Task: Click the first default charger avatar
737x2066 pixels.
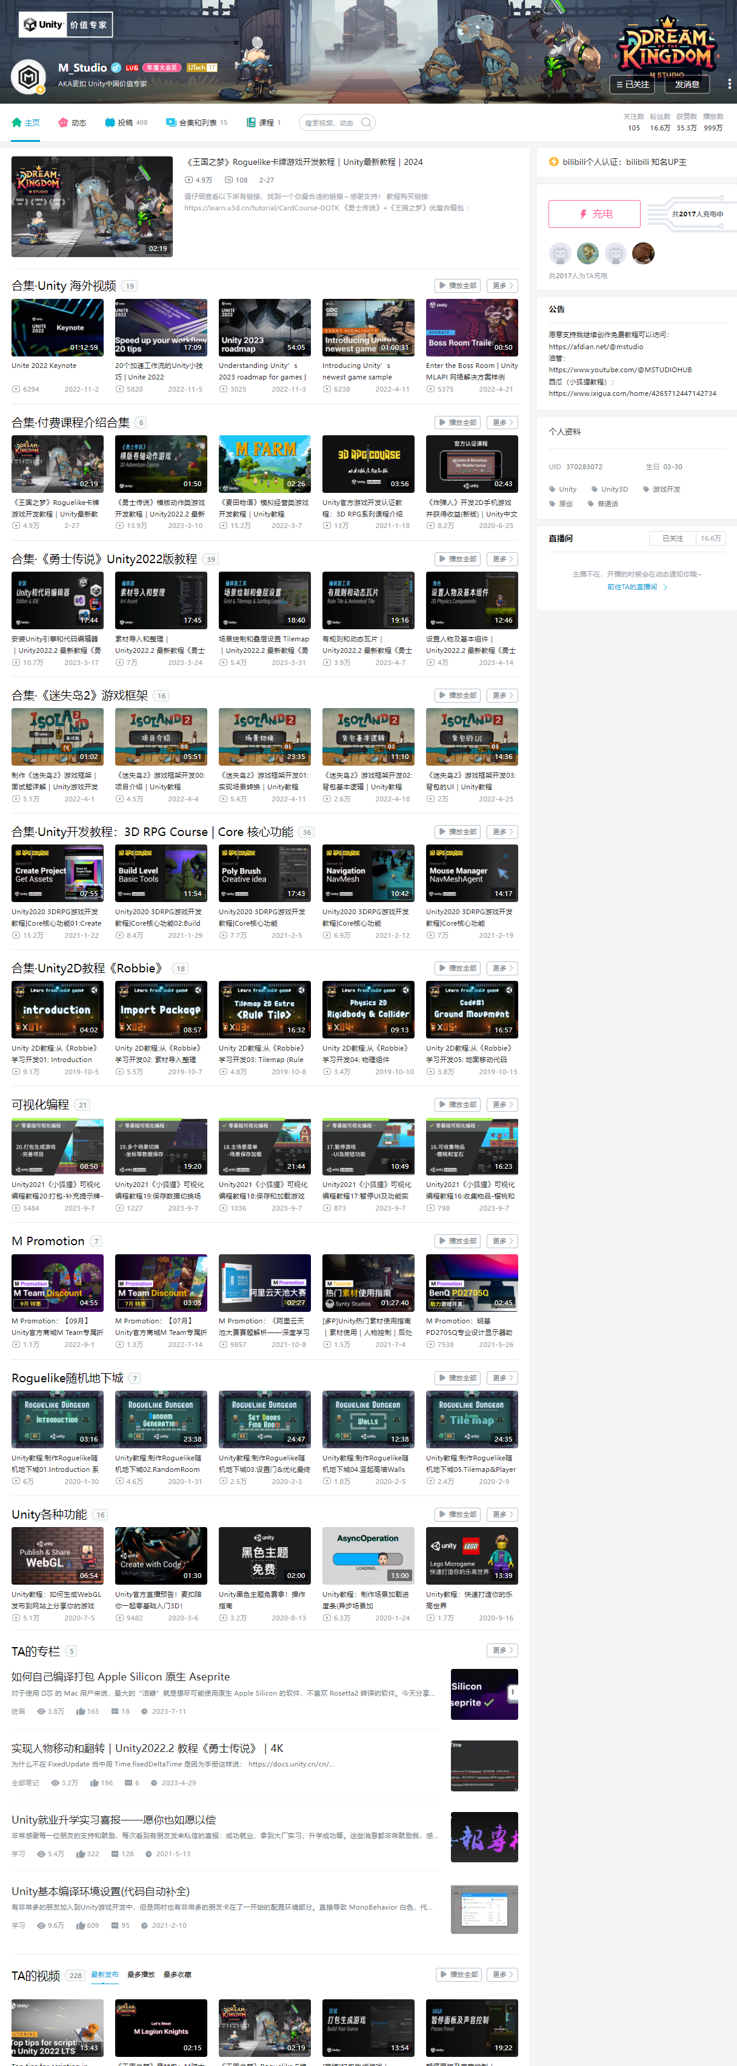Action: click(x=560, y=253)
